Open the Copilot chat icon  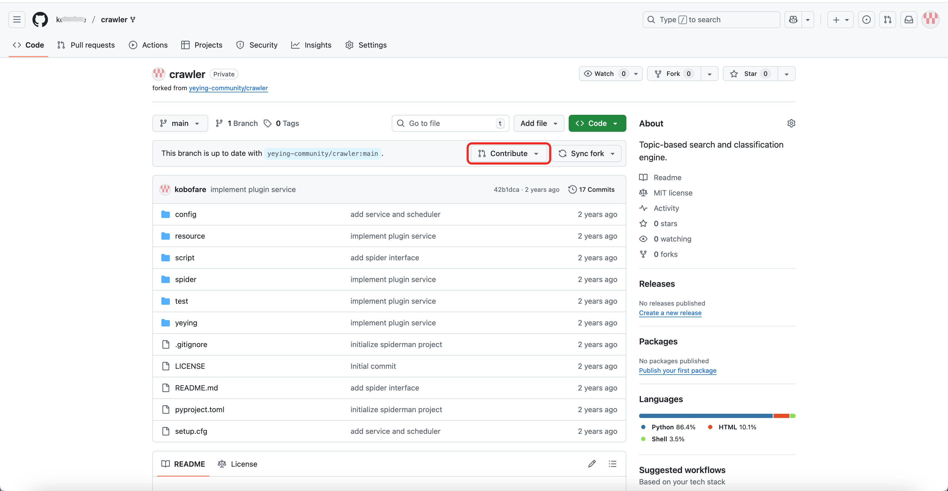coord(793,20)
